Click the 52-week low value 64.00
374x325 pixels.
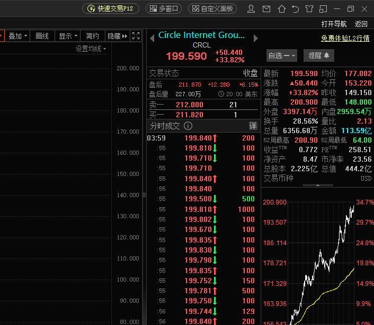click(362, 140)
